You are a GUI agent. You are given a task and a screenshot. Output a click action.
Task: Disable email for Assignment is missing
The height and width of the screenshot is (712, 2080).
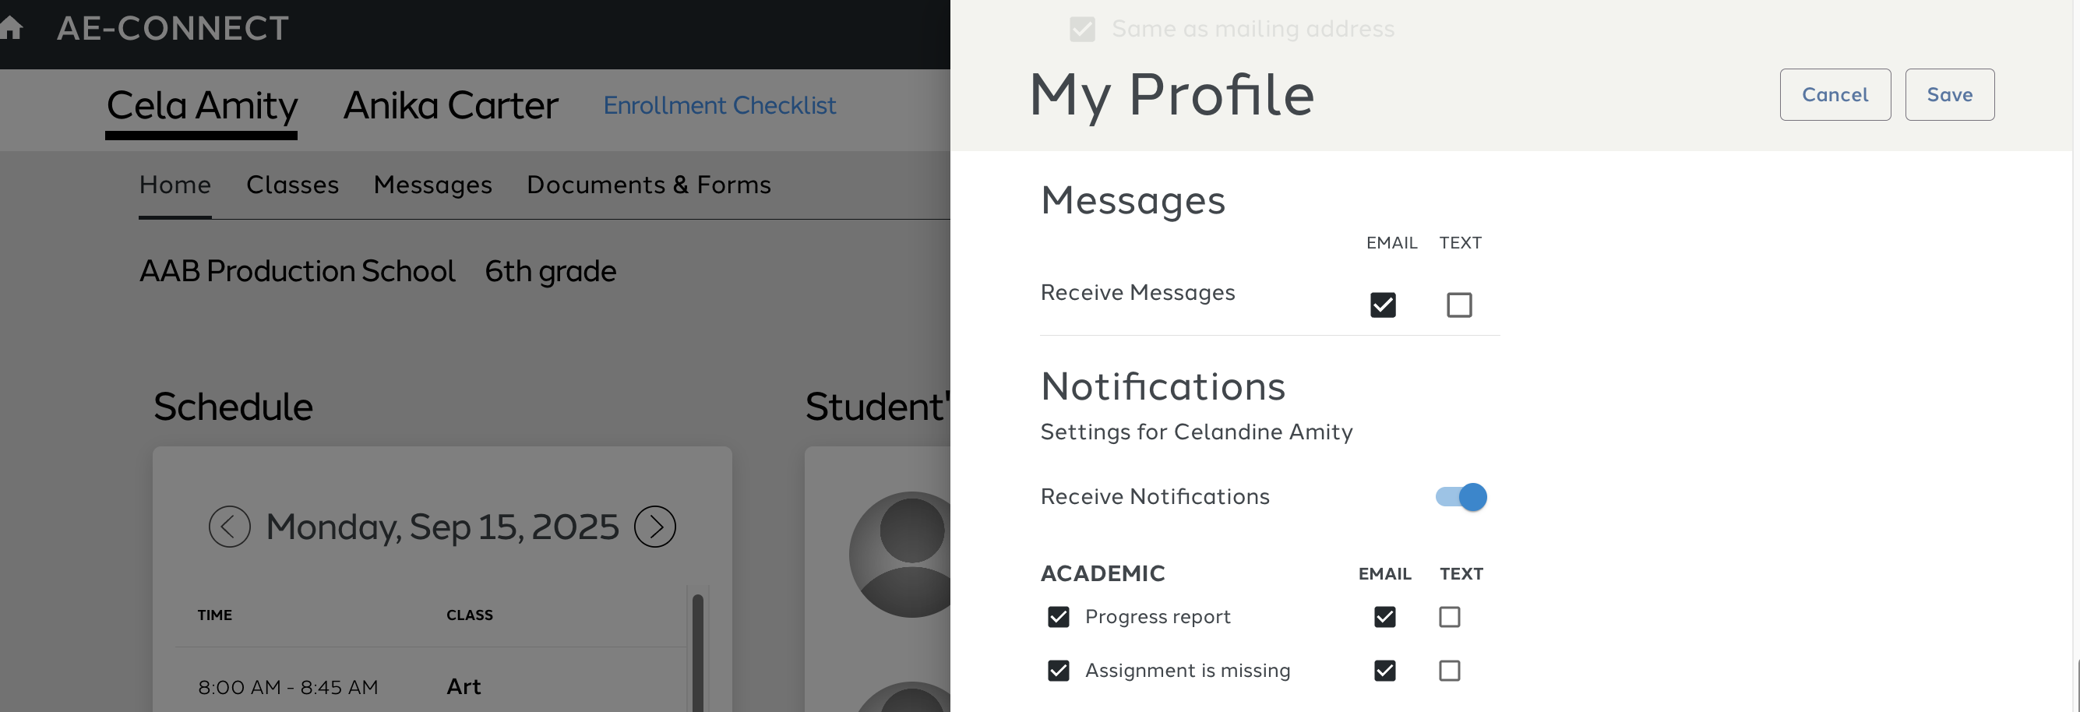1384,670
